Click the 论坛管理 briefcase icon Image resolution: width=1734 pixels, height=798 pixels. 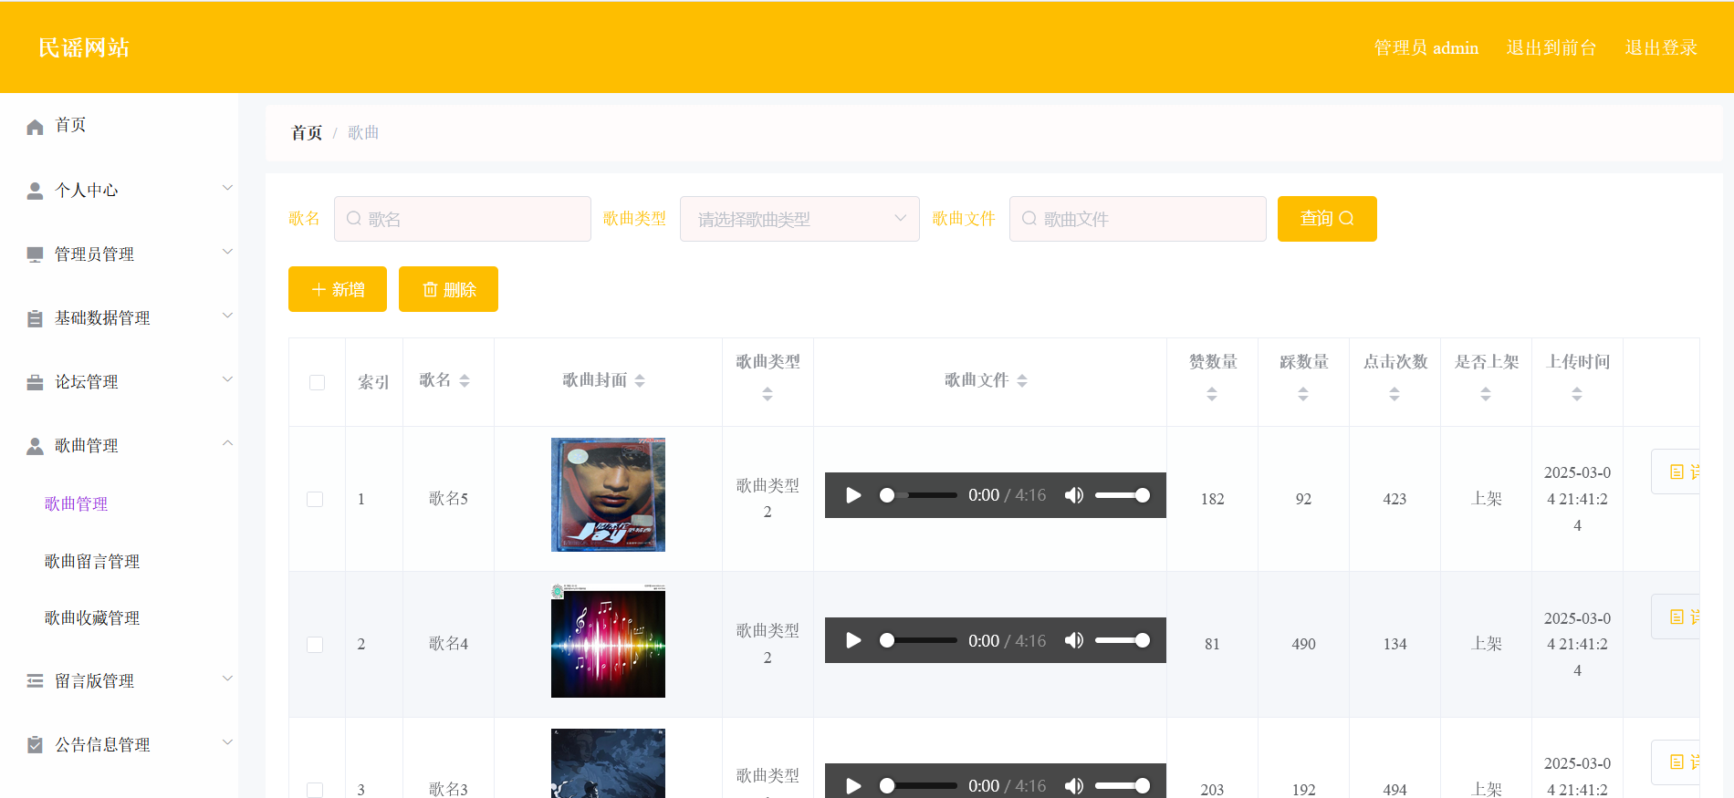35,382
